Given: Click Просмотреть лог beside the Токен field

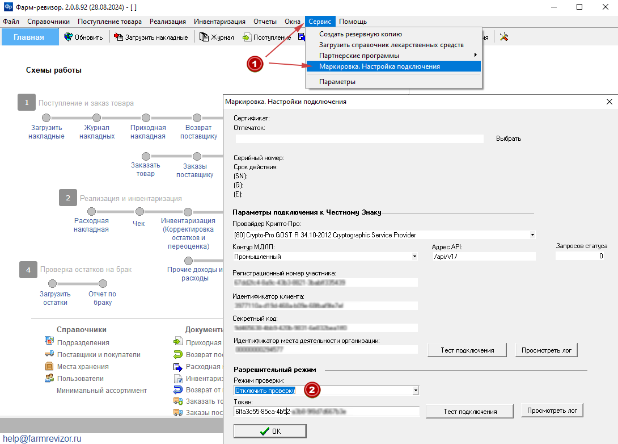Looking at the screenshot, I should pyautogui.click(x=552, y=411).
